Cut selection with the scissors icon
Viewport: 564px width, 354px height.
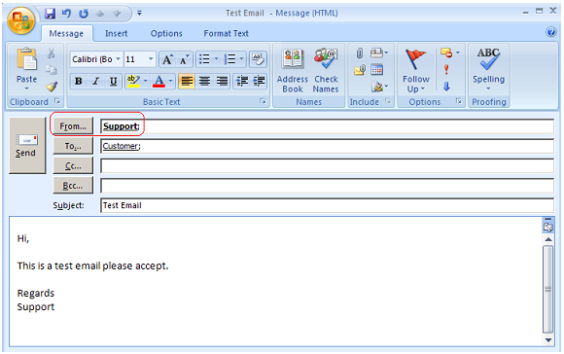point(52,53)
